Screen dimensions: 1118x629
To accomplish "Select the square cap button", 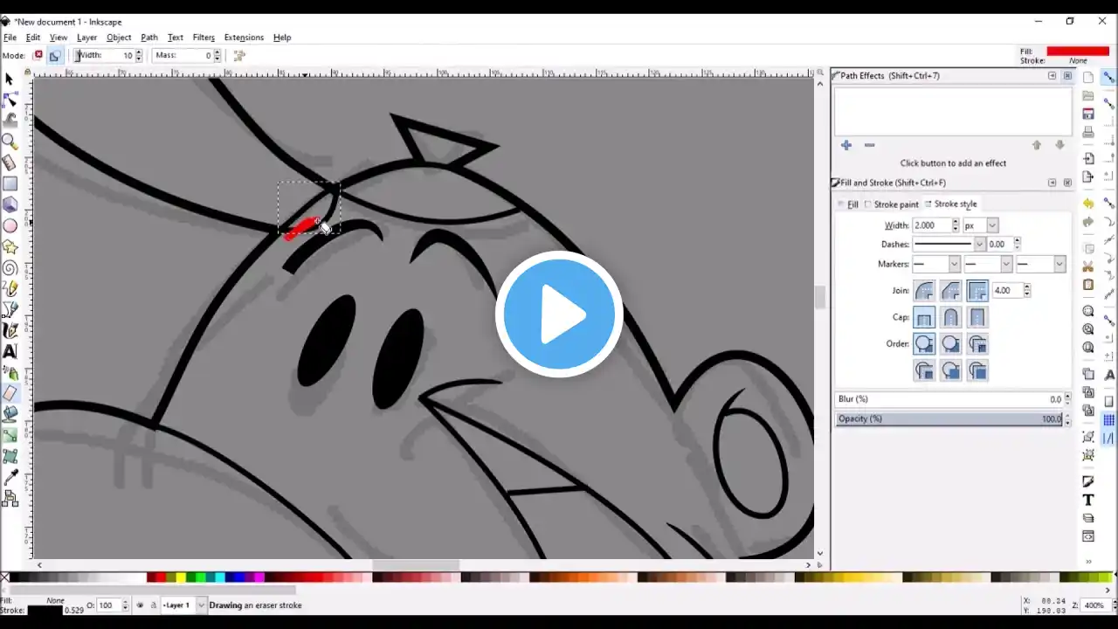I will click(977, 317).
